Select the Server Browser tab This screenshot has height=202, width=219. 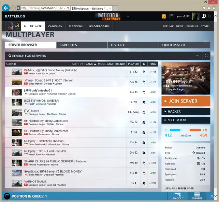[x=31, y=45]
